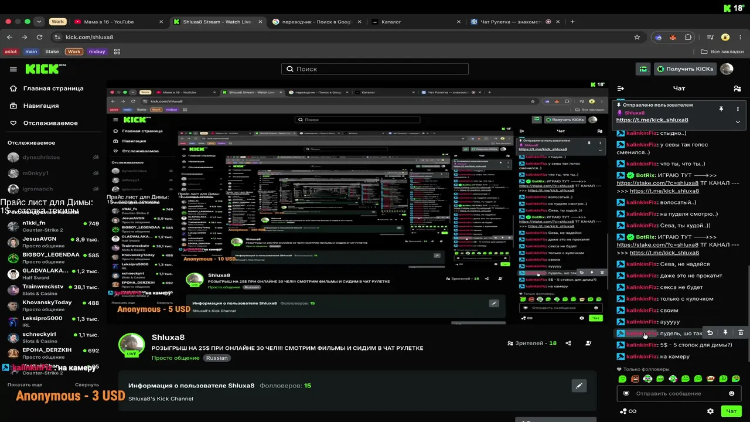Open the Главная страница sidebar item
The image size is (750, 422).
[53, 89]
